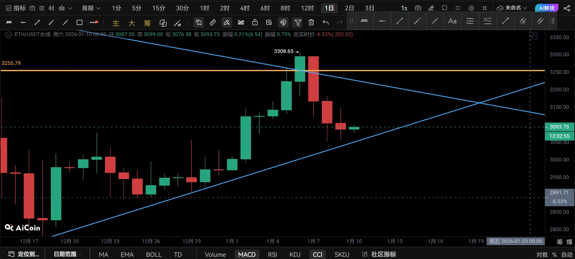Open the list view icon in top bar

point(458,8)
